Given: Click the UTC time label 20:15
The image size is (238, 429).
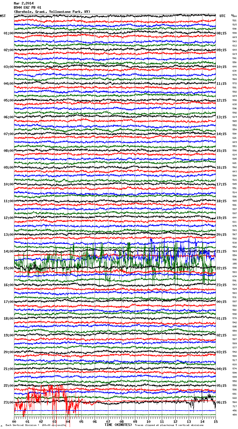Looking at the screenshot, I should (221, 235).
